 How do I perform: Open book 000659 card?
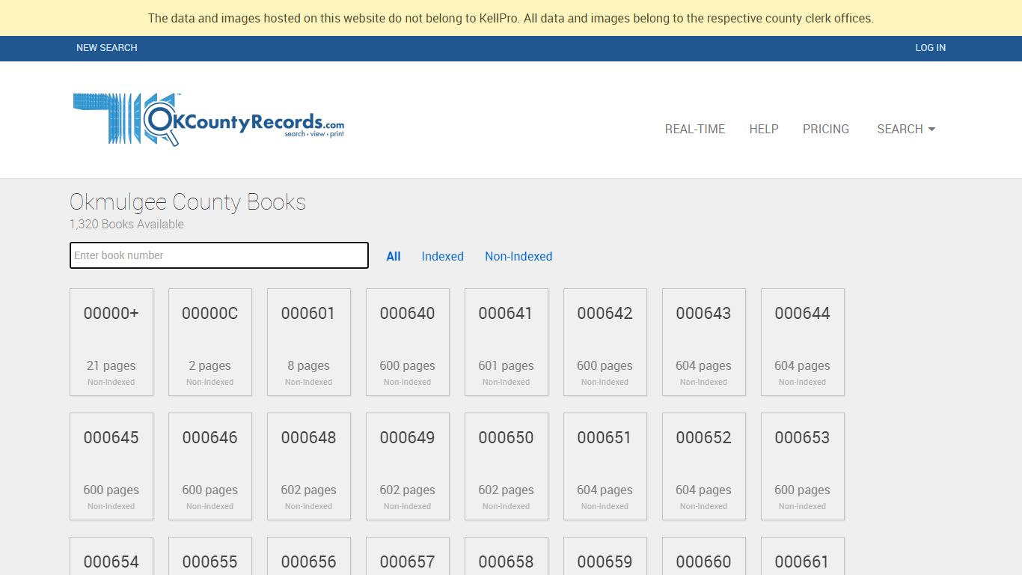coord(605,556)
